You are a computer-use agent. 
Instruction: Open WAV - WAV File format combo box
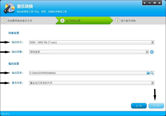(92, 42)
